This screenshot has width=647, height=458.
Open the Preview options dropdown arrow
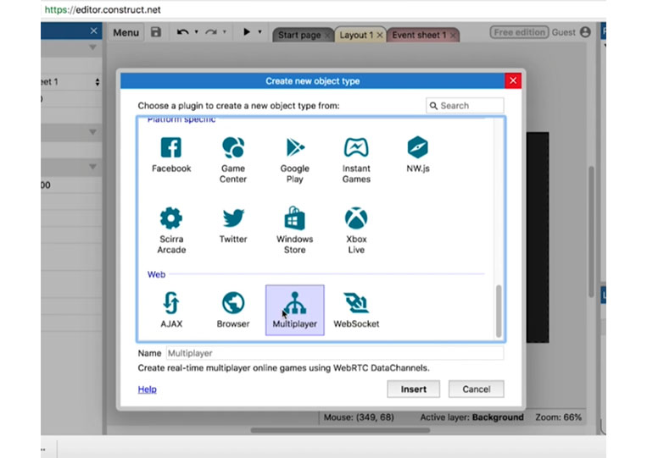259,31
